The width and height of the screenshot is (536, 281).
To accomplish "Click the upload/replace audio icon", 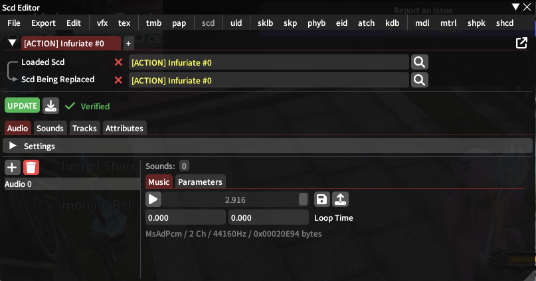I will (340, 199).
